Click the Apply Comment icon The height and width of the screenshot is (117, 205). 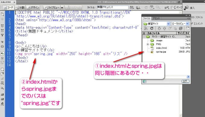tap(2, 69)
